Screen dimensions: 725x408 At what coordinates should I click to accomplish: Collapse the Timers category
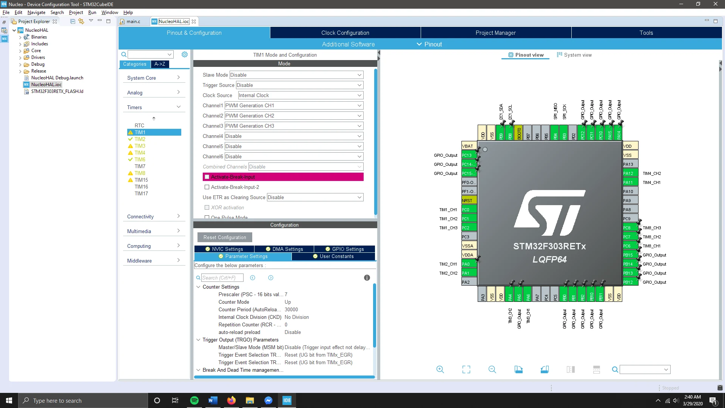click(154, 107)
